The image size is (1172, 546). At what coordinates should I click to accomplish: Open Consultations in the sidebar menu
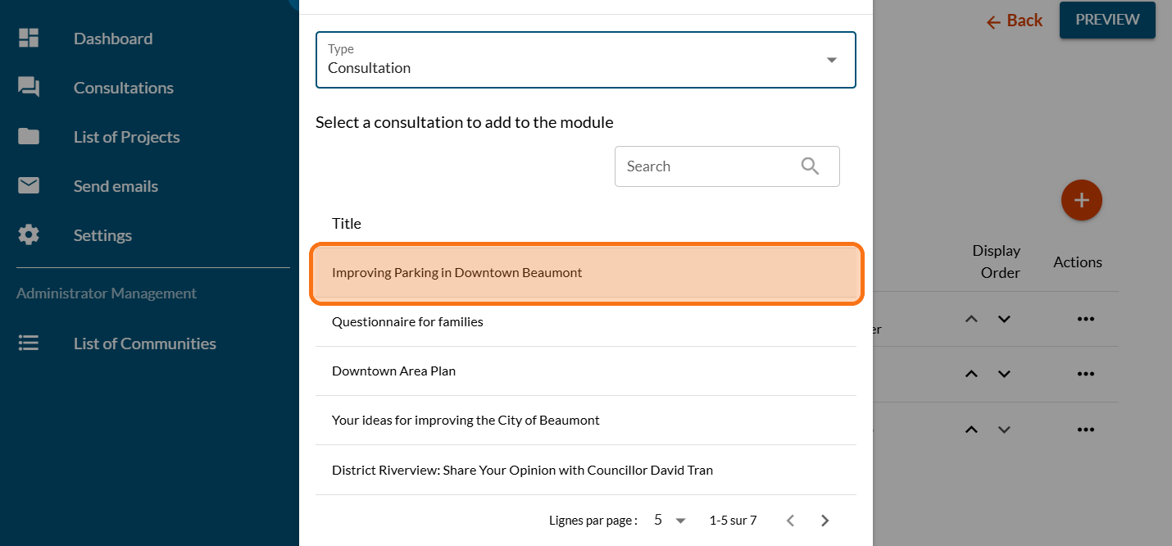(123, 88)
